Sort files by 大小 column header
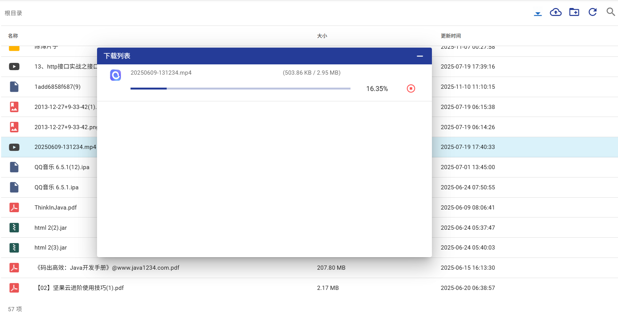This screenshot has height=328, width=618. tap(322, 36)
